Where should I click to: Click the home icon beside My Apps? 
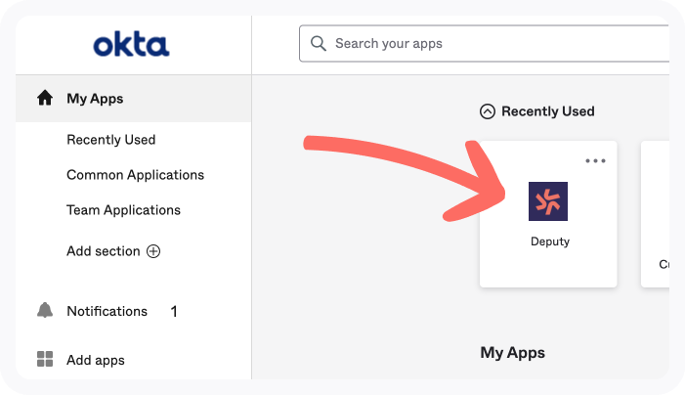45,98
